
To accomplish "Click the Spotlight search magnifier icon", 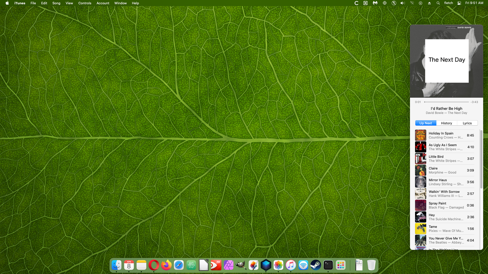I will [x=438, y=3].
